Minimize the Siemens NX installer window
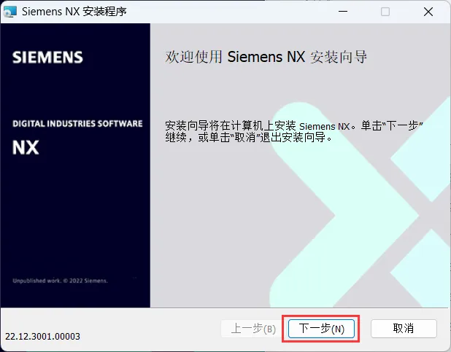This screenshot has height=352, width=451. tap(343, 12)
